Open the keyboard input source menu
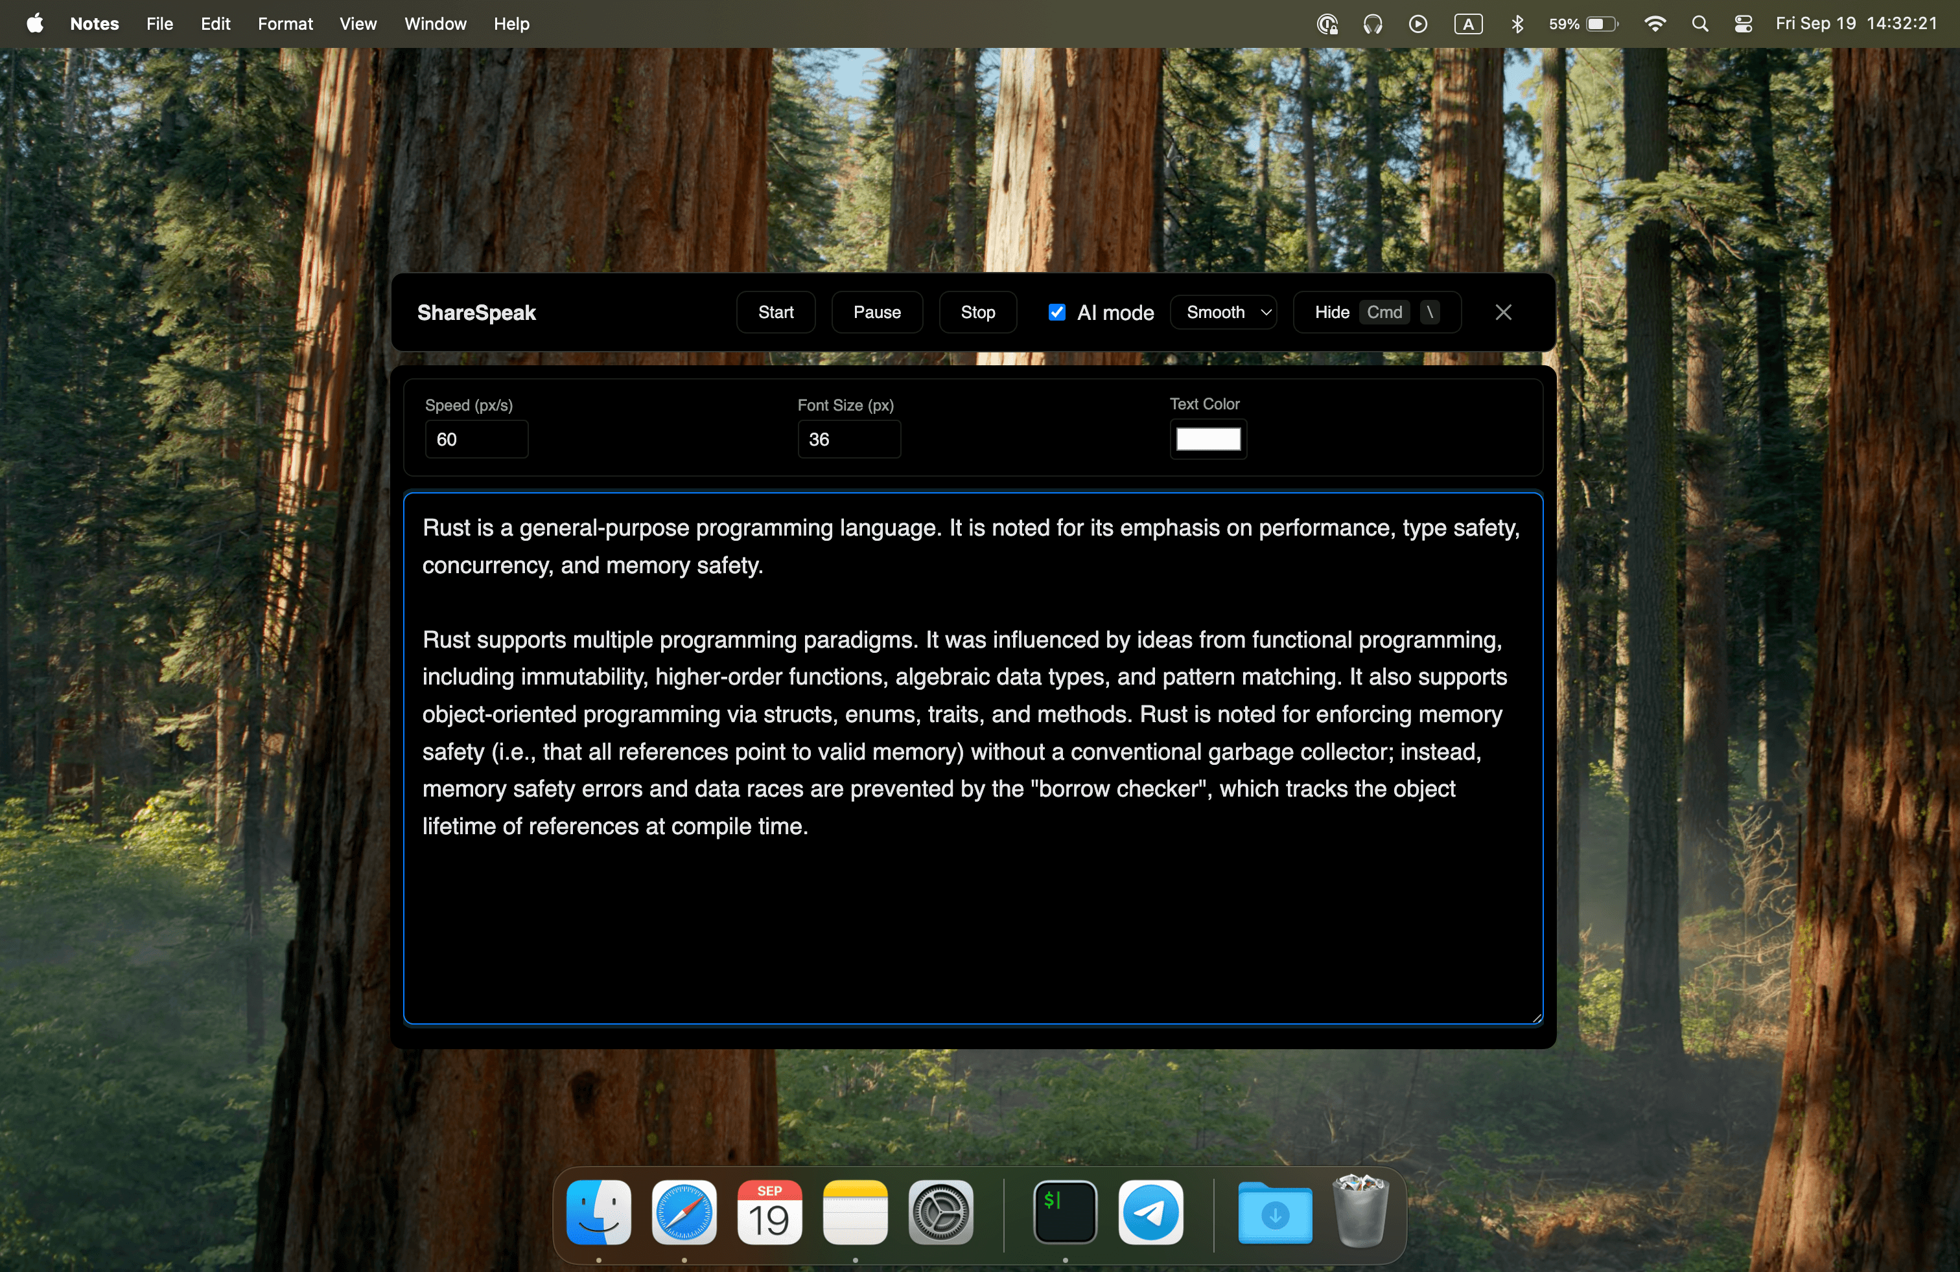 click(x=1469, y=23)
